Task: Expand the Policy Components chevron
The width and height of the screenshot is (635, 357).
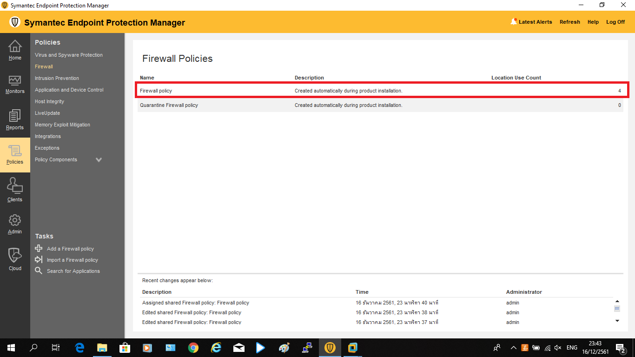Action: [x=99, y=160]
